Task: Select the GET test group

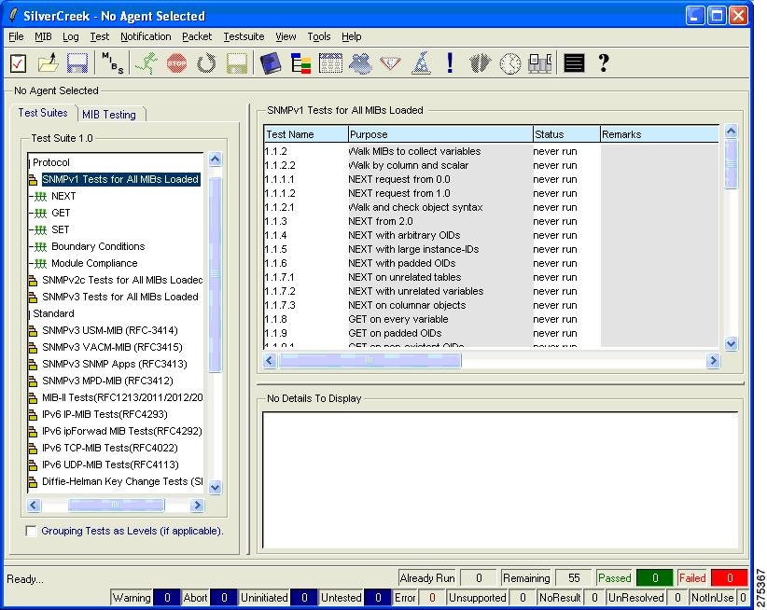Action: [61, 213]
